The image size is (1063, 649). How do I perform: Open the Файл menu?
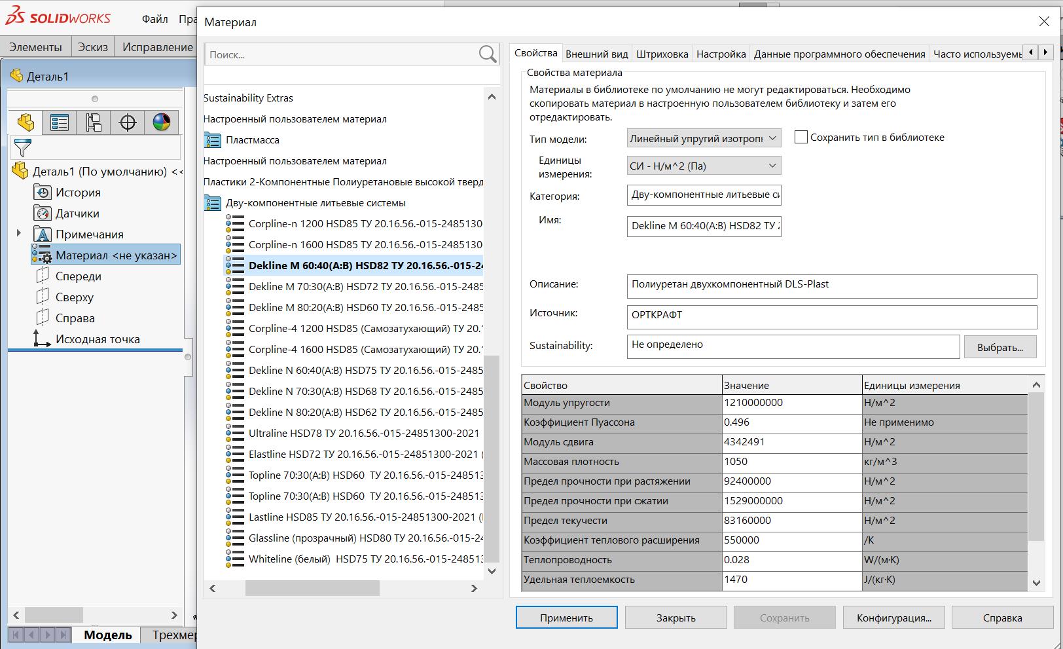155,19
